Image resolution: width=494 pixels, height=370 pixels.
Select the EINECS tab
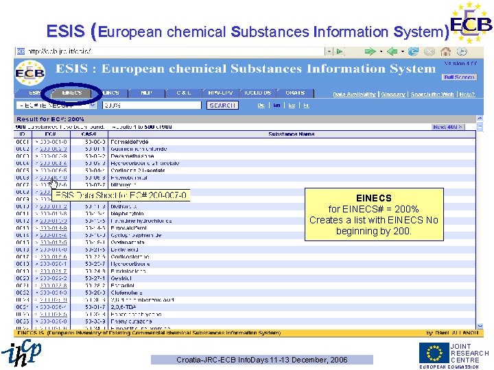click(x=72, y=92)
